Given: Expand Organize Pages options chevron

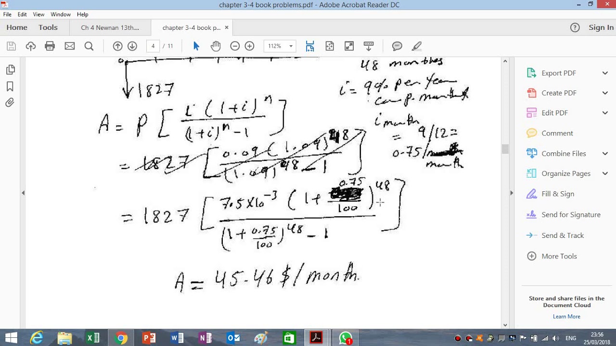Looking at the screenshot, I should [x=605, y=173].
